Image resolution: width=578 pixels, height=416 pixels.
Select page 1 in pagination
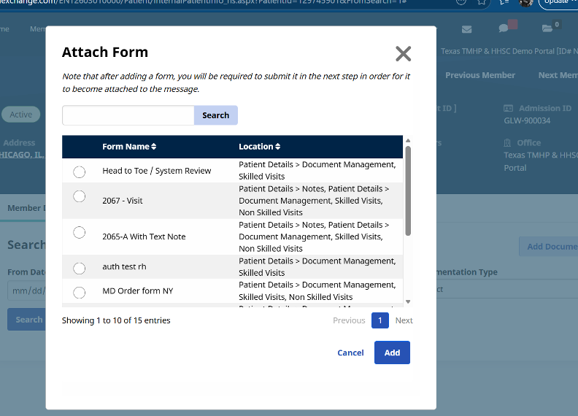tap(380, 320)
